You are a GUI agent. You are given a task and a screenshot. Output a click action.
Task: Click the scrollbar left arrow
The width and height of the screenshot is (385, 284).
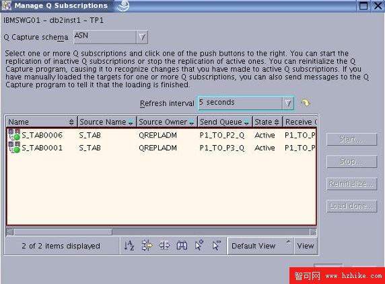point(10,232)
